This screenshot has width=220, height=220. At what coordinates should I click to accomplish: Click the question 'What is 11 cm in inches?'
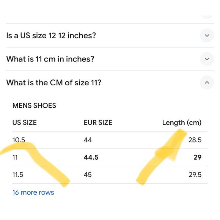[50, 59]
